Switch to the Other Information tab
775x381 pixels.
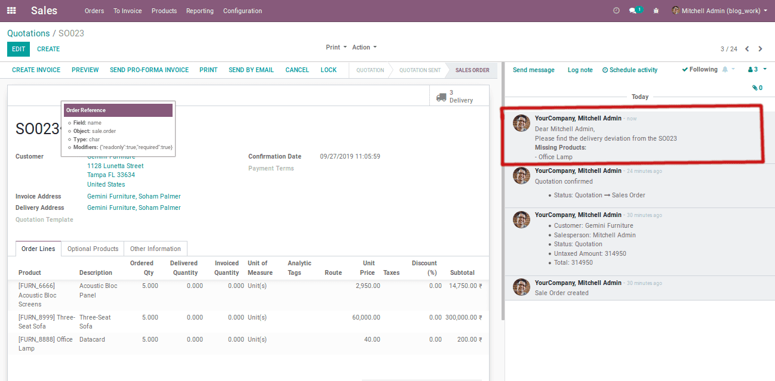tap(155, 249)
